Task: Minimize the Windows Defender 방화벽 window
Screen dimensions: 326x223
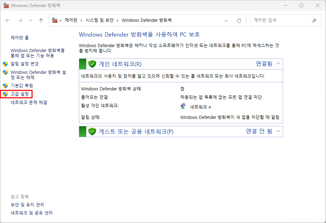Action: [x=286, y=5]
